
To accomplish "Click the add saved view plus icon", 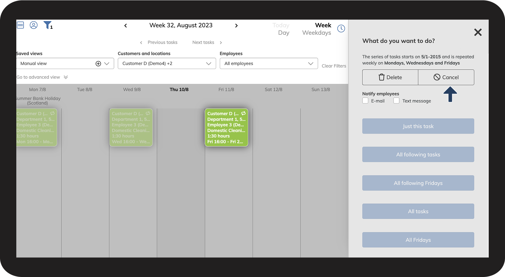I will point(98,64).
